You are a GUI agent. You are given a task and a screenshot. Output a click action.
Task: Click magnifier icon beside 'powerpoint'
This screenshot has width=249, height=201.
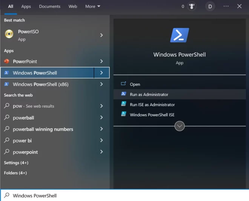tap(7, 152)
